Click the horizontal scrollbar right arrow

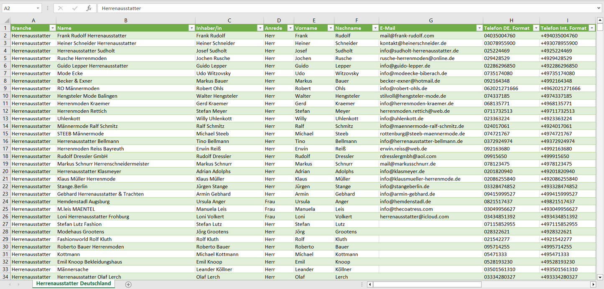pos(593,284)
